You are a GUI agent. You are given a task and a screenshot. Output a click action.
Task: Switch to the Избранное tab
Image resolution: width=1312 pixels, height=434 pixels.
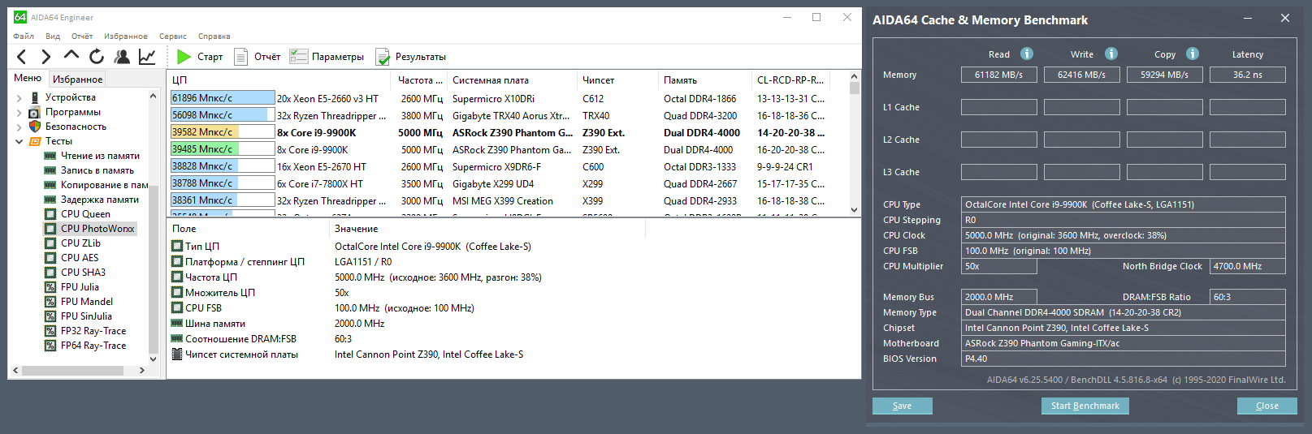[78, 79]
